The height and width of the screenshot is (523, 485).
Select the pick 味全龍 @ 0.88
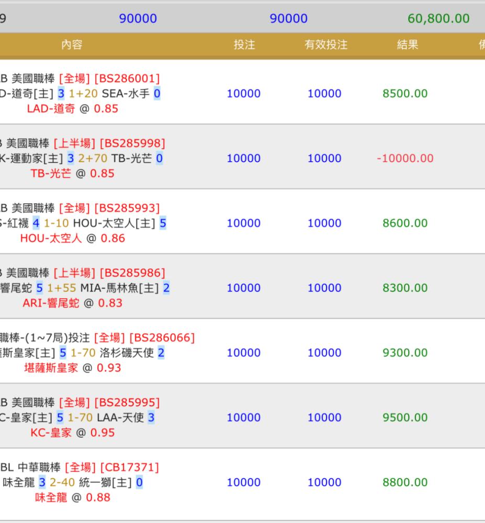[x=72, y=497]
